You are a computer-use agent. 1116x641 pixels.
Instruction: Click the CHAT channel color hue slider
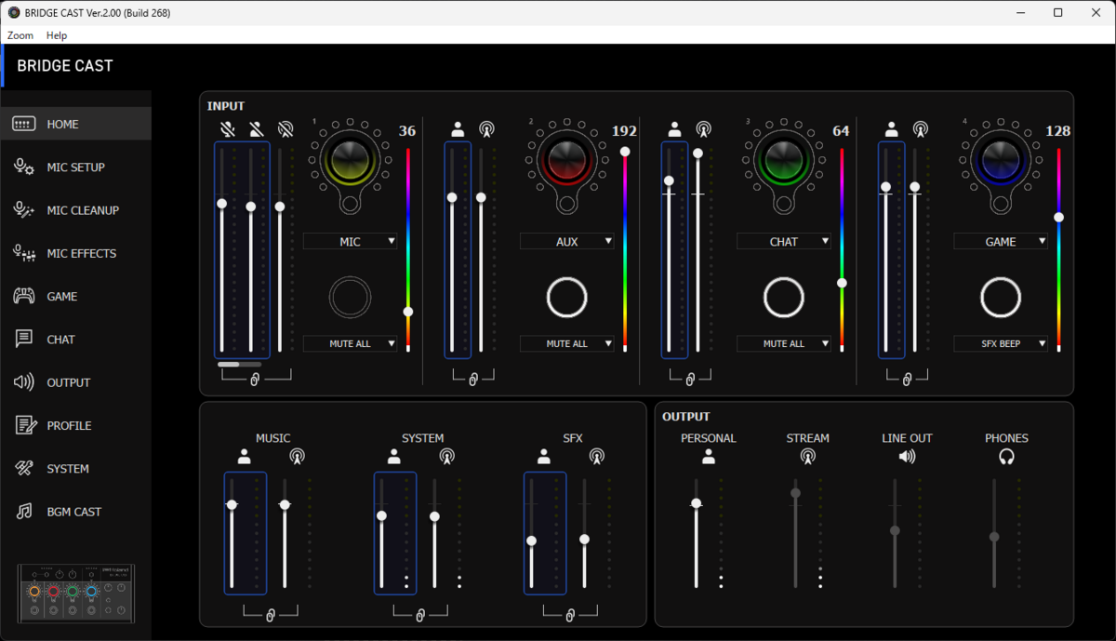pyautogui.click(x=842, y=248)
